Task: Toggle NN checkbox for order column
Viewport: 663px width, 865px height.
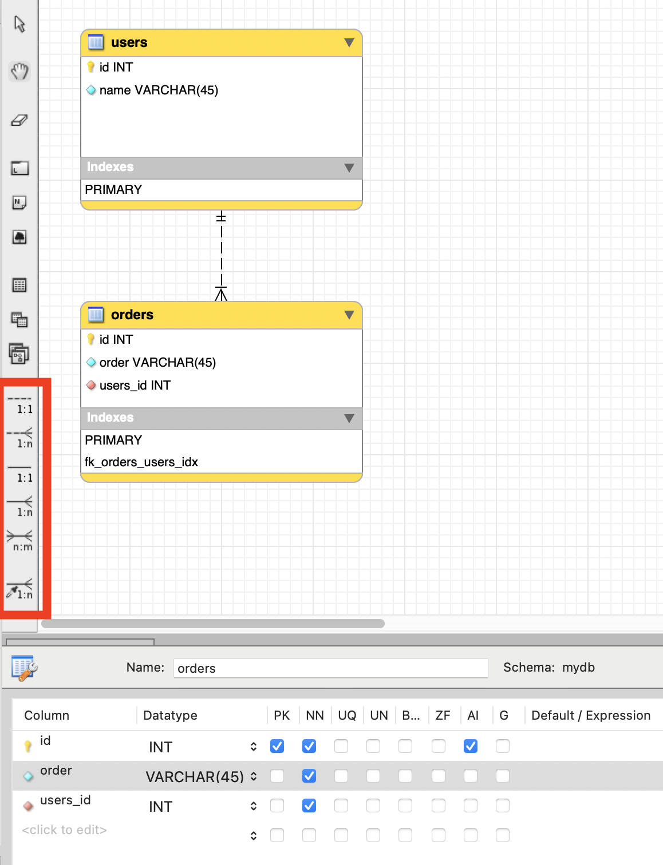Action: coord(309,776)
